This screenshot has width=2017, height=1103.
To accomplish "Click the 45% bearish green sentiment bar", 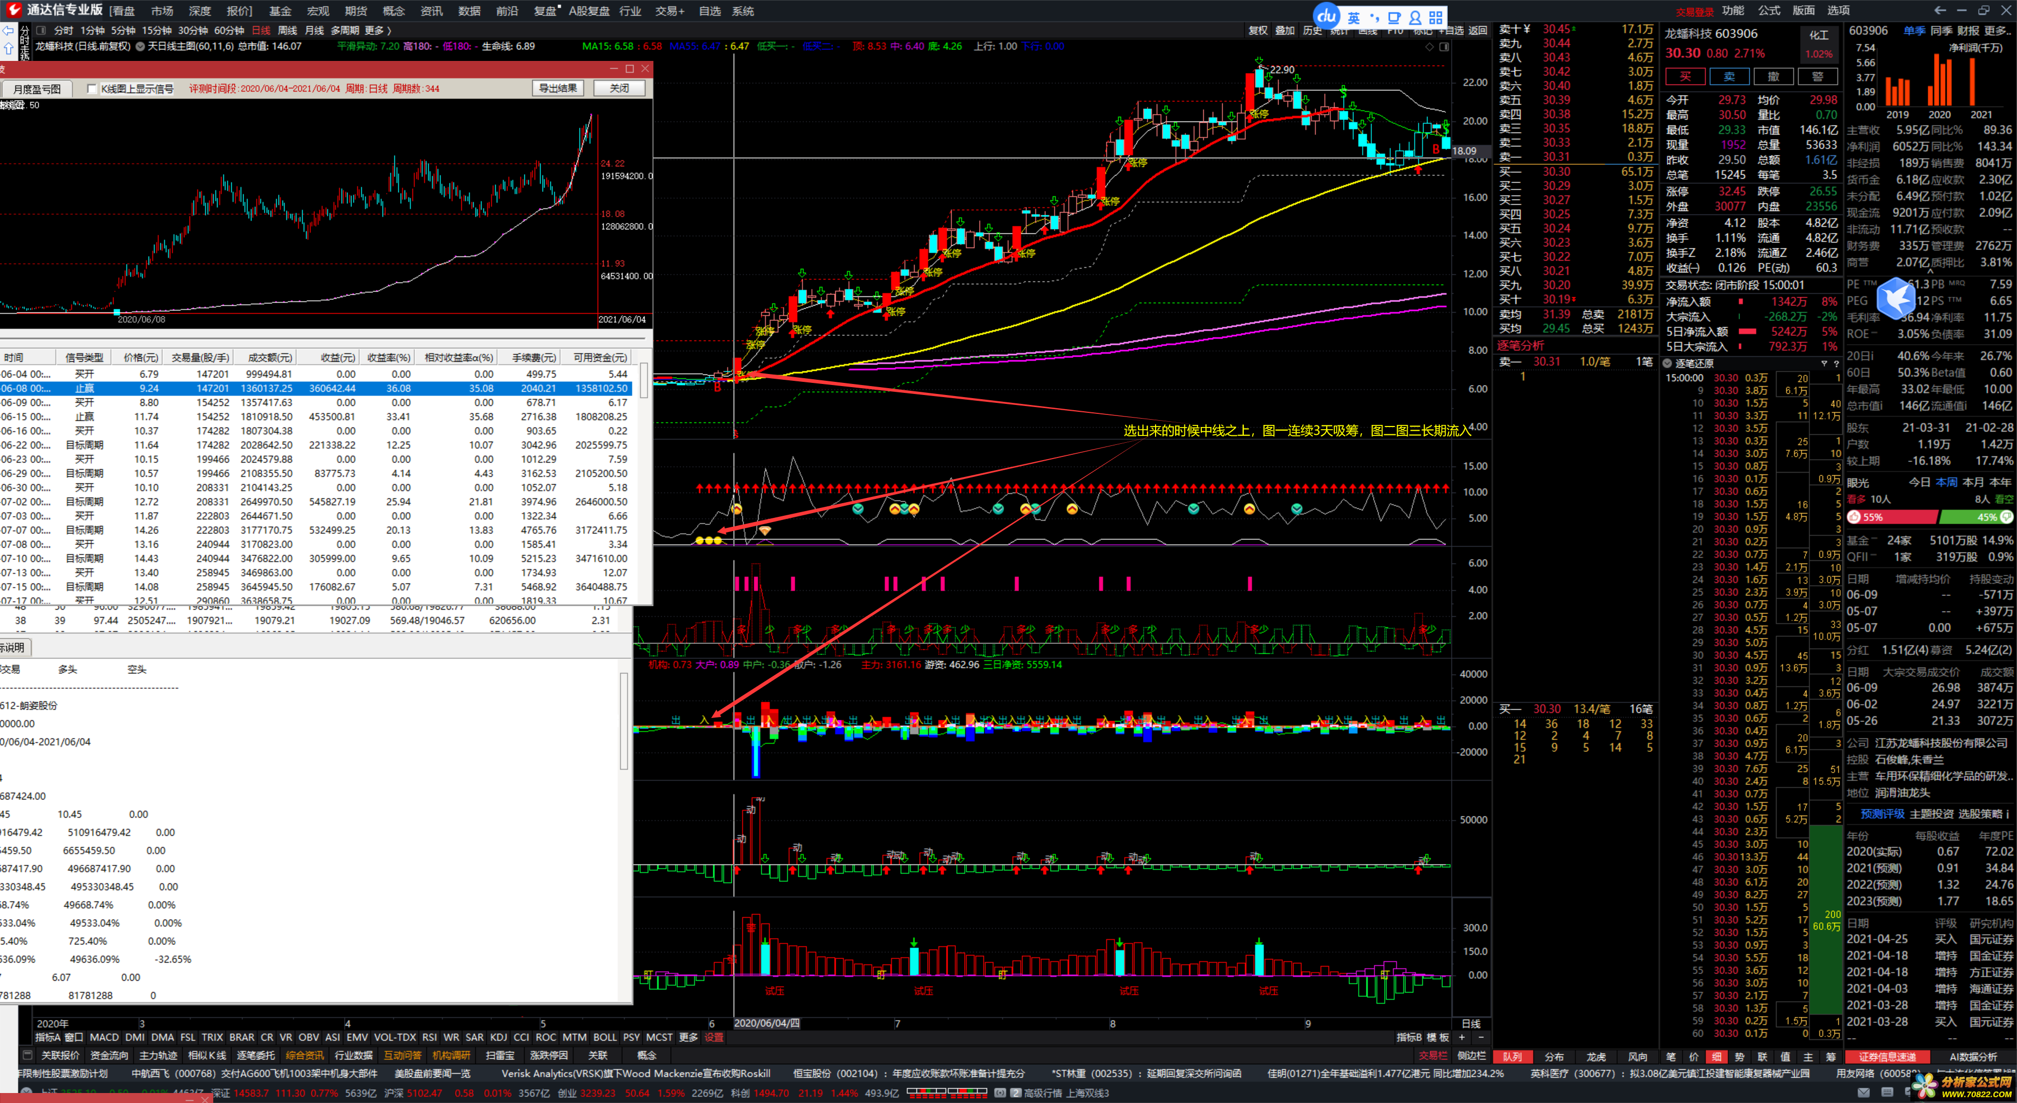I will coord(1976,517).
